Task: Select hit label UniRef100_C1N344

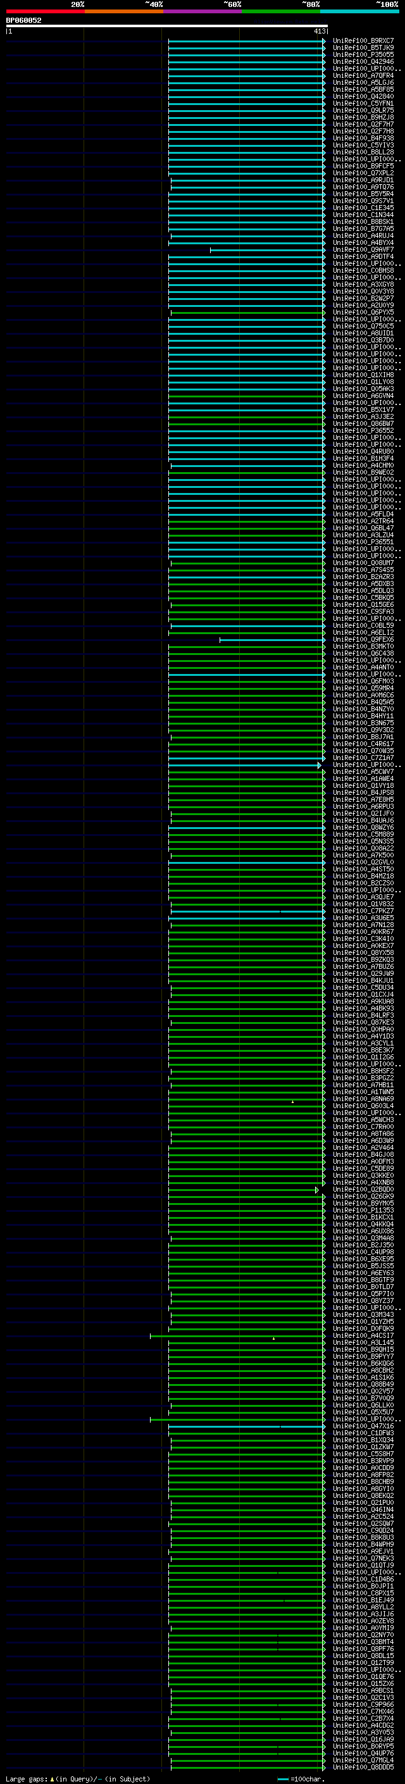Action: [x=363, y=215]
